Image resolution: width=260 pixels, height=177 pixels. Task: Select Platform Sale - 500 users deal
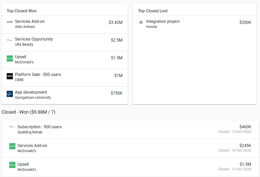[x=38, y=75]
